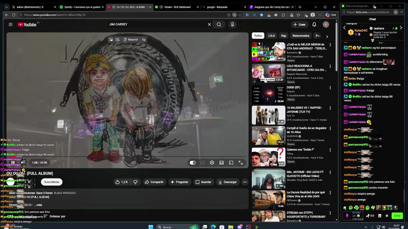Click Resumir in the video overlay
The height and width of the screenshot is (229, 408).
[x=131, y=40]
